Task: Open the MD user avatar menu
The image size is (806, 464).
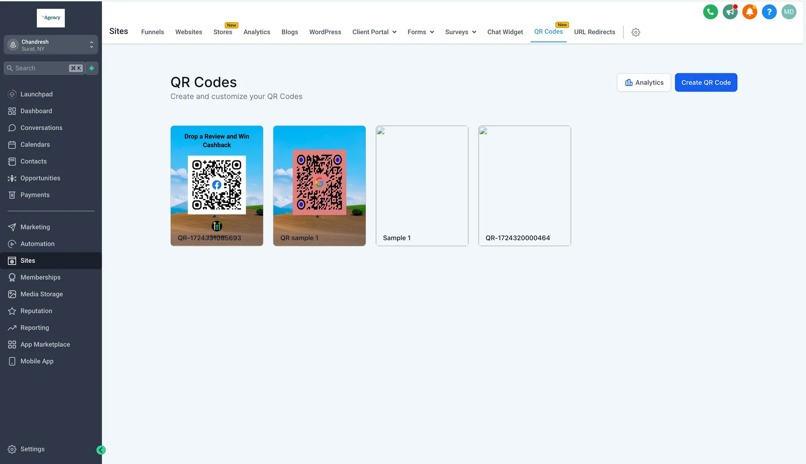Action: pyautogui.click(x=789, y=12)
